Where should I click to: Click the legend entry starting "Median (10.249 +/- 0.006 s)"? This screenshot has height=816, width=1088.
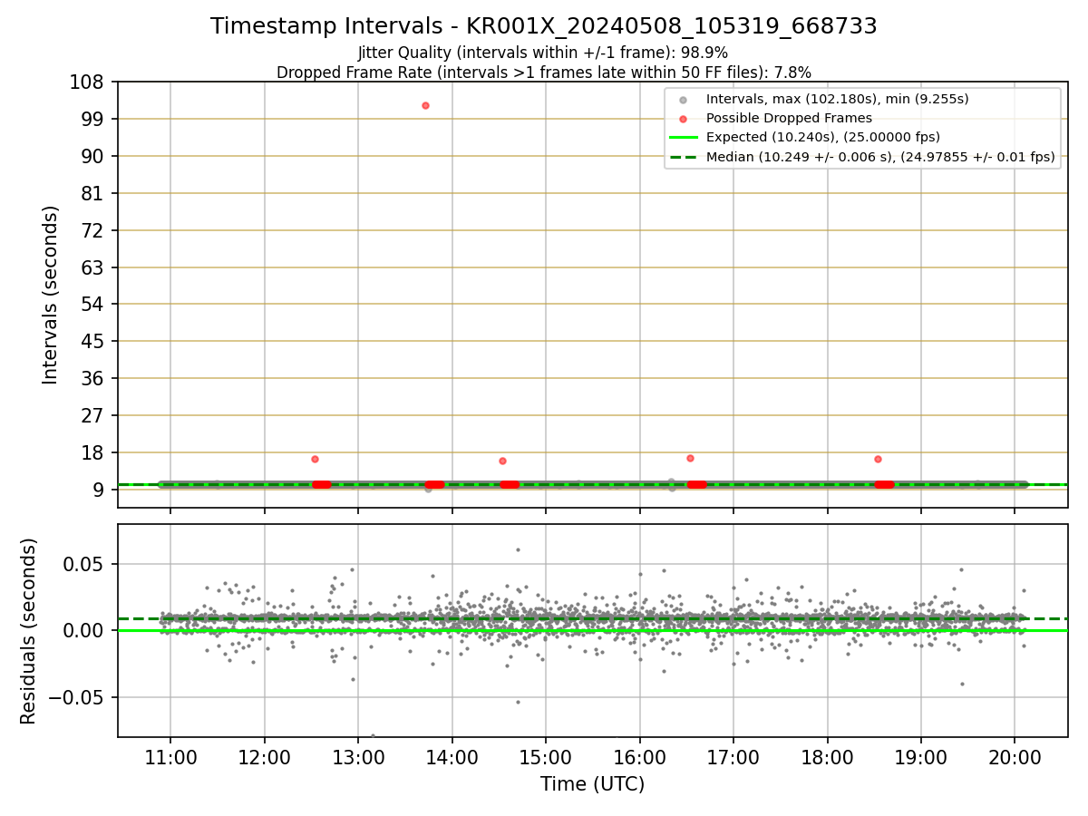click(x=880, y=157)
